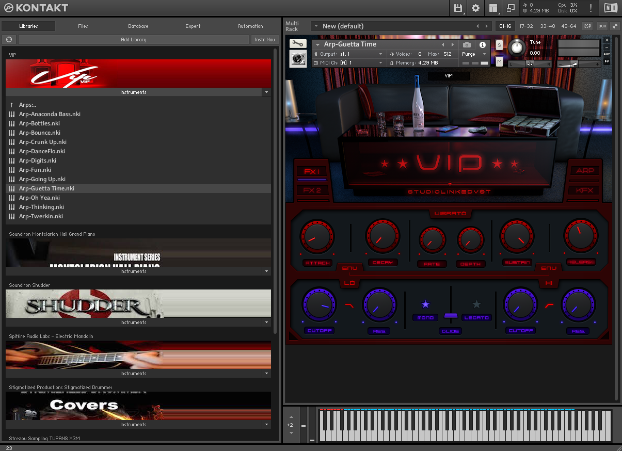This screenshot has width=622, height=451.
Task: Switch to the Database tab
Action: tap(138, 26)
